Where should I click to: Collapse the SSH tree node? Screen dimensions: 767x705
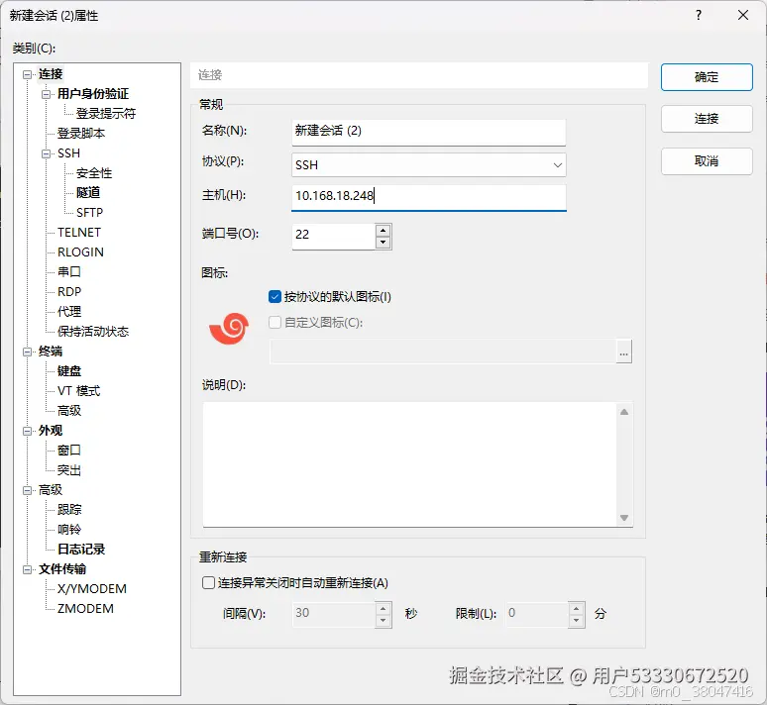tap(46, 154)
